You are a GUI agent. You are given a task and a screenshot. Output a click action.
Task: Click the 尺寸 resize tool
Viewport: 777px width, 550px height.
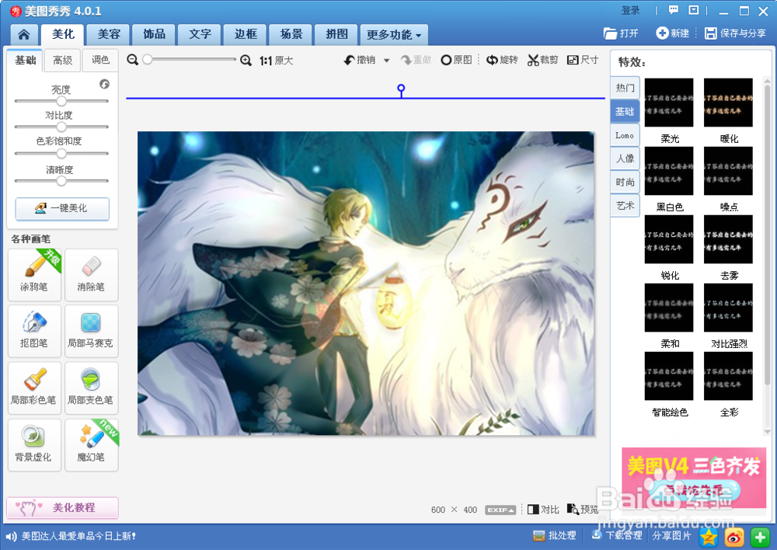tap(583, 60)
